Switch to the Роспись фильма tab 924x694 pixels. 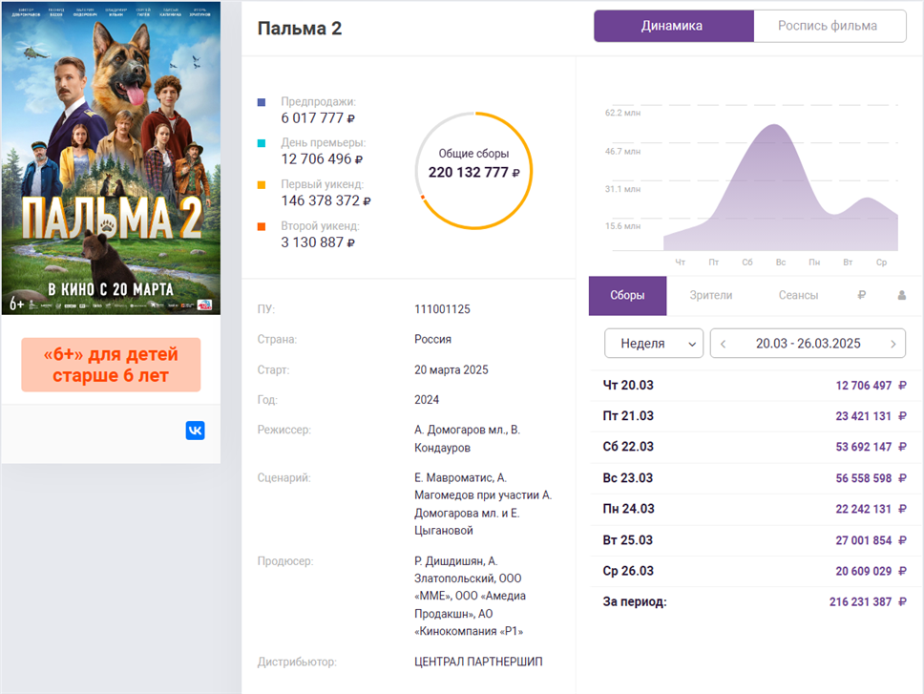pos(829,26)
